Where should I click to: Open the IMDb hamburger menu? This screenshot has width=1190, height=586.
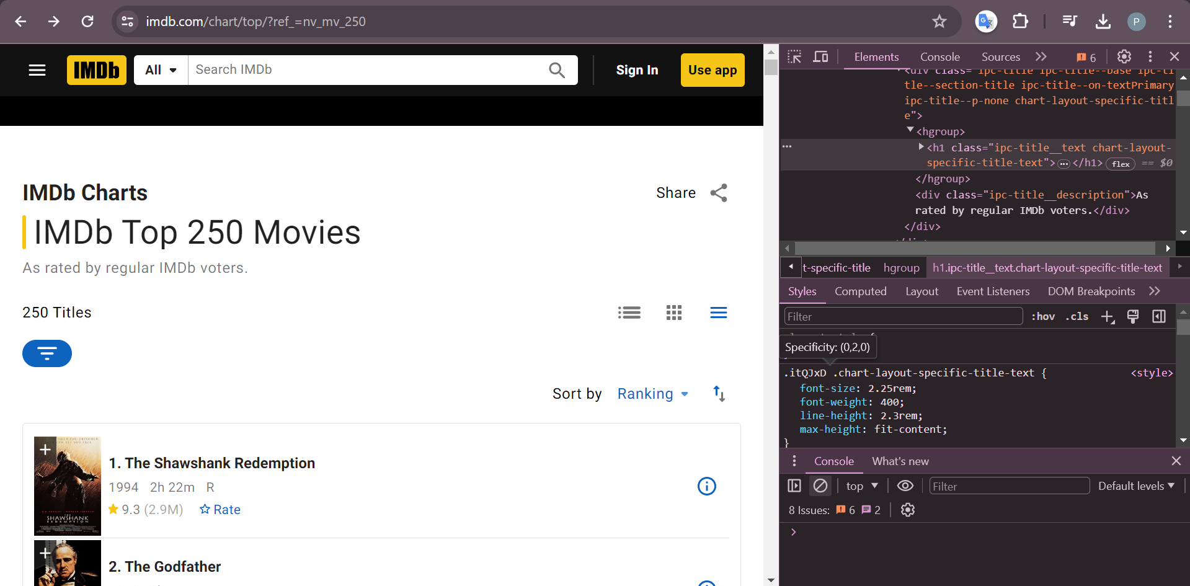pyautogui.click(x=37, y=70)
